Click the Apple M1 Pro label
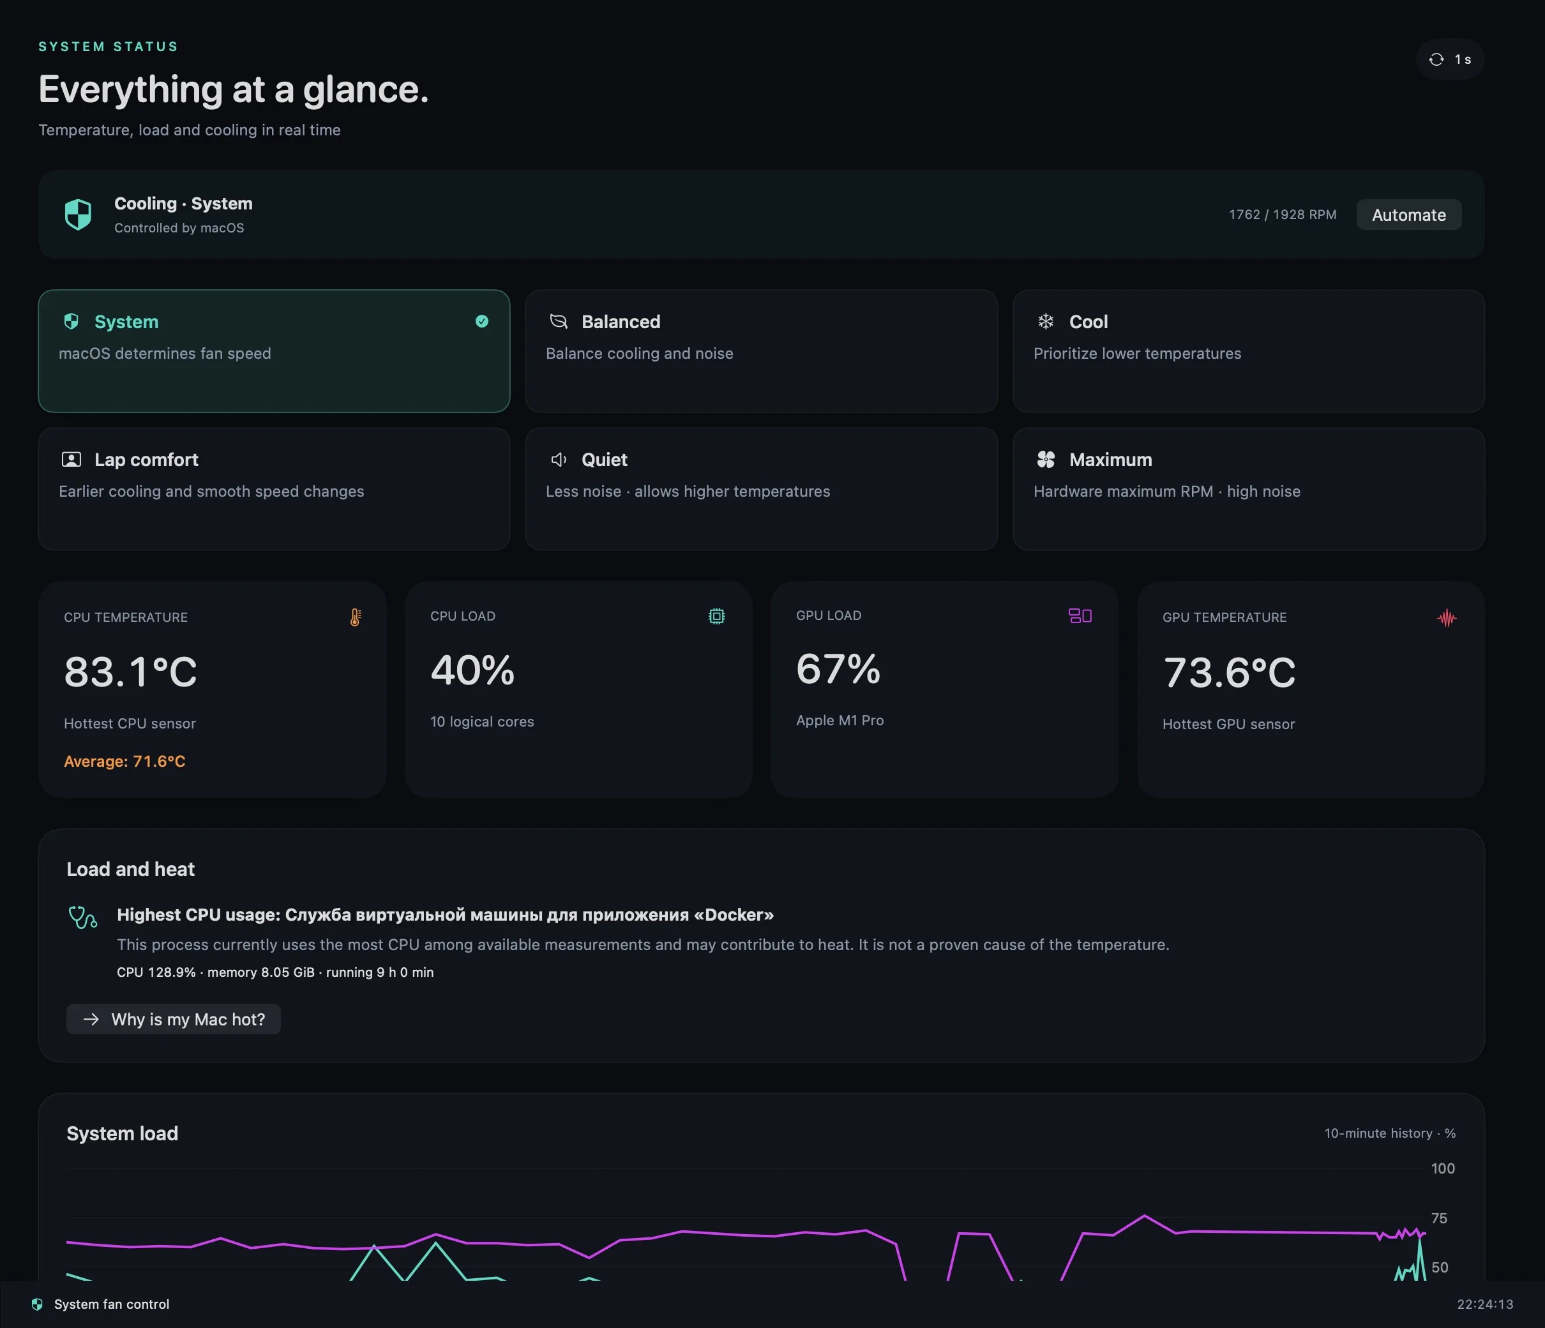Image resolution: width=1545 pixels, height=1328 pixels. 840,720
